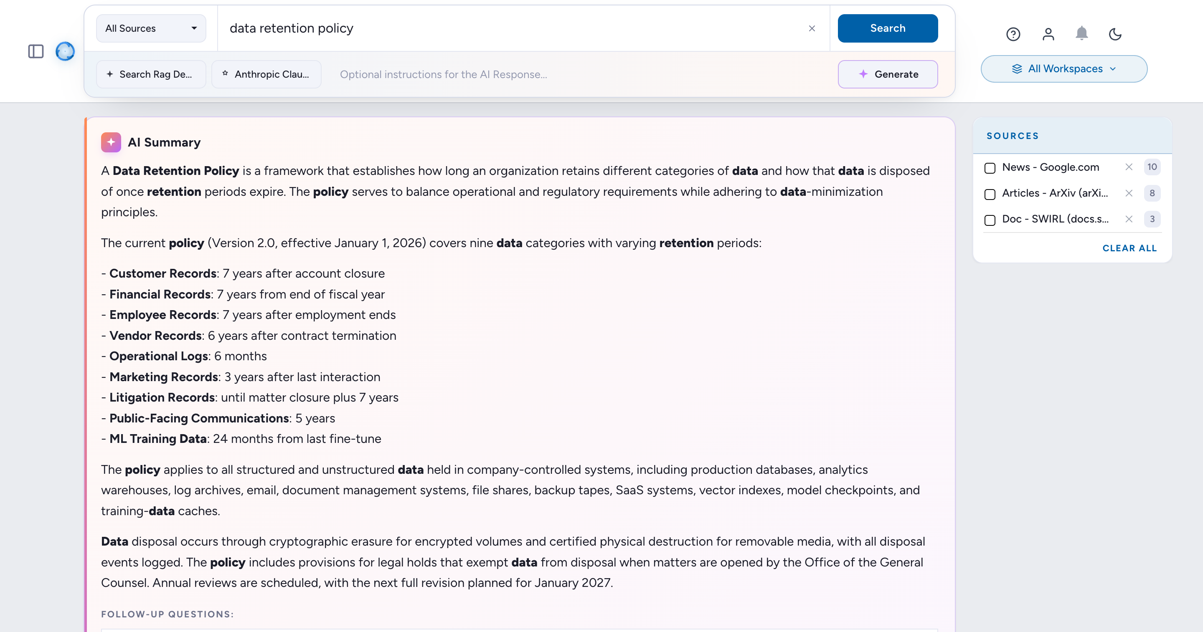Viewport: 1203px width, 632px height.
Task: Click the Employee Records list line
Action: 249,315
